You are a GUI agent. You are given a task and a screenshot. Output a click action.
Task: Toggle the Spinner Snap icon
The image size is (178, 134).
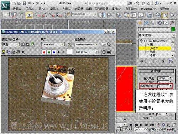tap(59, 15)
